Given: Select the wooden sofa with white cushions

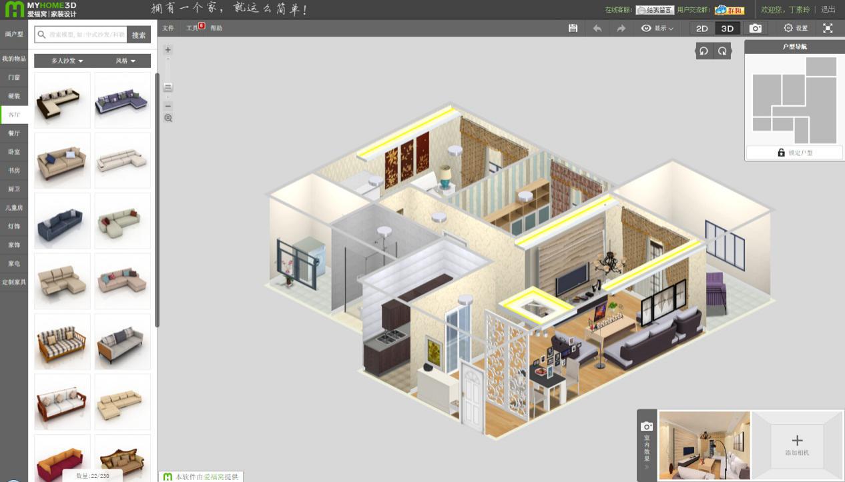Looking at the screenshot, I should point(62,402).
